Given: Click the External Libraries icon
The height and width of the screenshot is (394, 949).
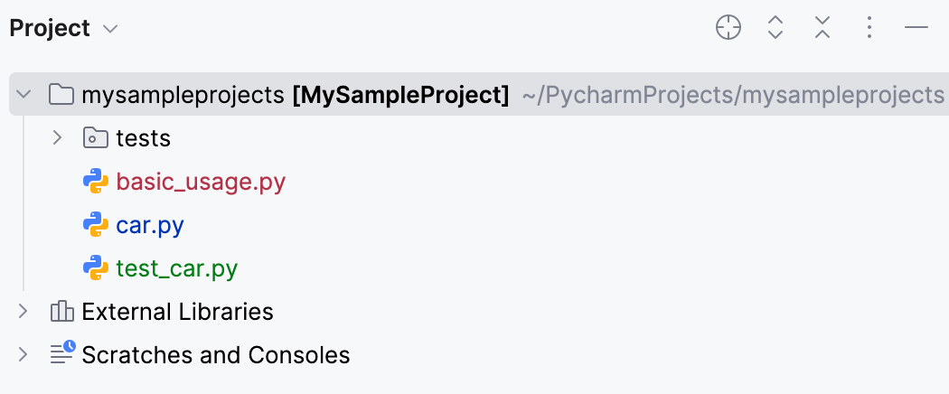Looking at the screenshot, I should point(61,313).
